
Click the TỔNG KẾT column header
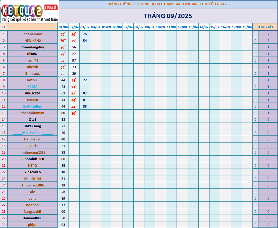[x=265, y=27]
